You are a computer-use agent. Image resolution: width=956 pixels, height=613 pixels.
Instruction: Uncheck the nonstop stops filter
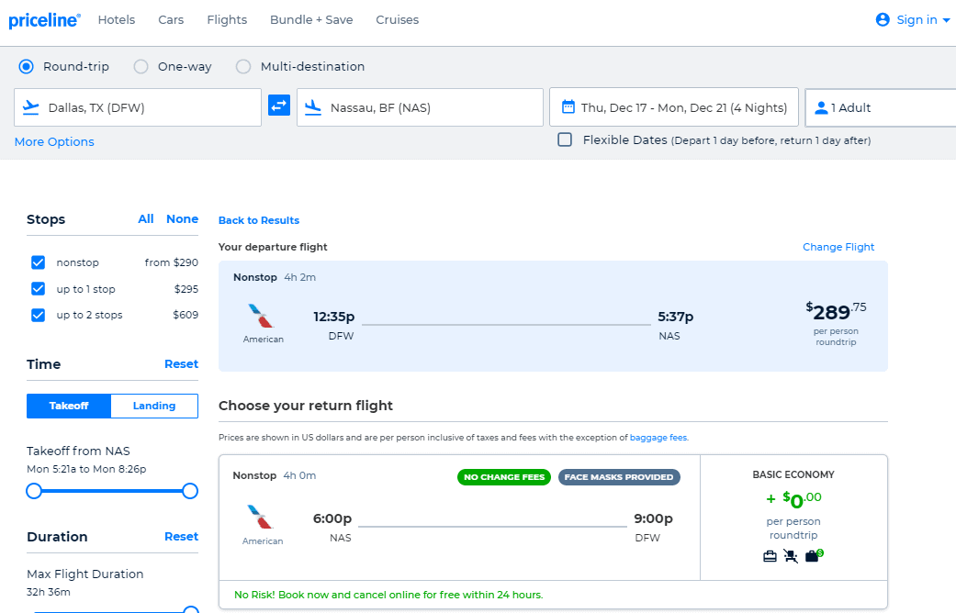coord(38,262)
